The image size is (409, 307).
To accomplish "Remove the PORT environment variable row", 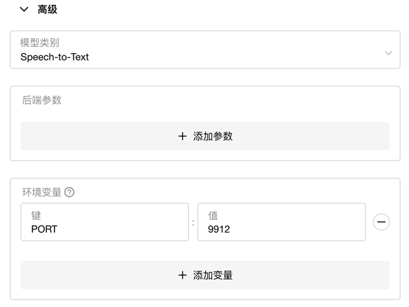I will (x=381, y=222).
